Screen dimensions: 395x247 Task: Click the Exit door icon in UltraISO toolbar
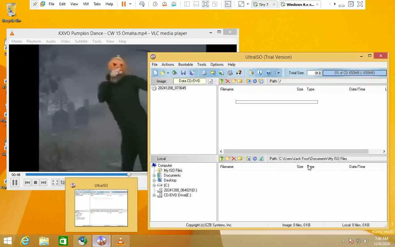click(277, 73)
